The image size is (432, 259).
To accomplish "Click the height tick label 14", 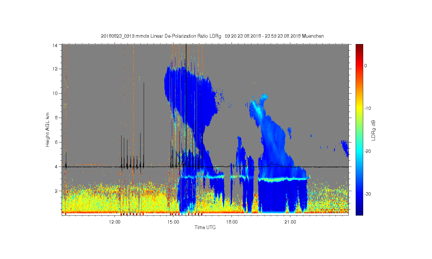I will tap(55, 45).
